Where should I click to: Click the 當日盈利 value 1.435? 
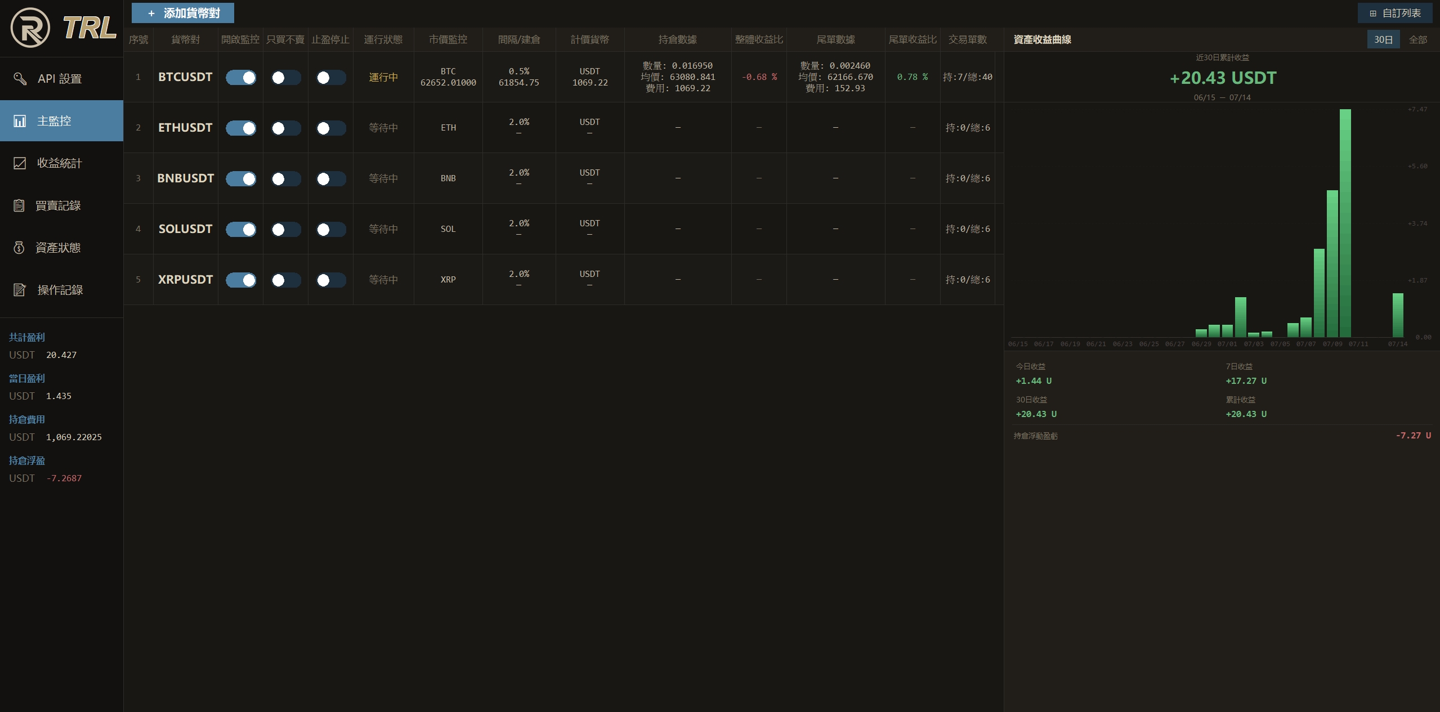pos(59,396)
